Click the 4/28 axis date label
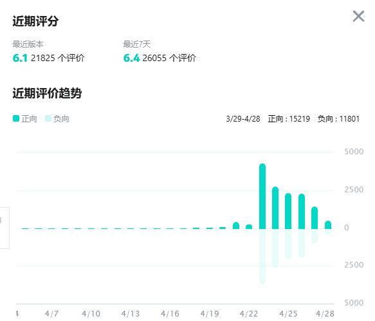The height and width of the screenshot is (321, 375). [x=325, y=313]
